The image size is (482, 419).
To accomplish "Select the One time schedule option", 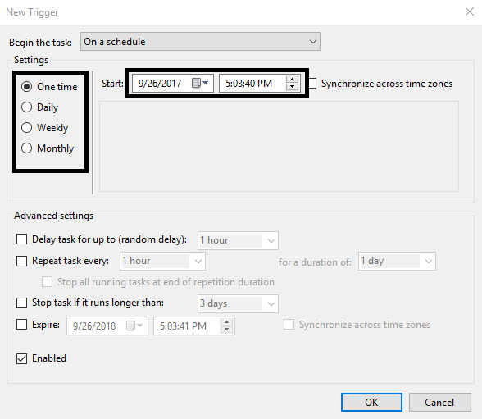I will (49, 87).
